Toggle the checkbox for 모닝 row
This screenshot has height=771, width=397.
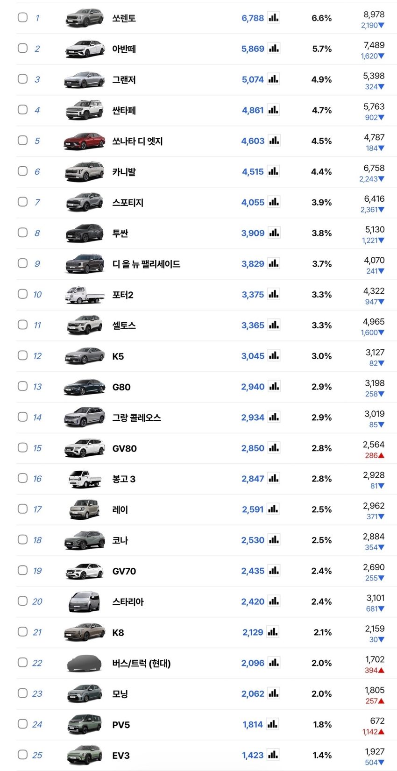(x=22, y=693)
